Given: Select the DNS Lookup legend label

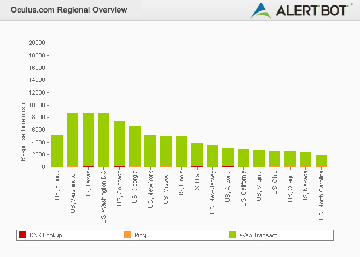Looking at the screenshot, I should (x=45, y=235).
